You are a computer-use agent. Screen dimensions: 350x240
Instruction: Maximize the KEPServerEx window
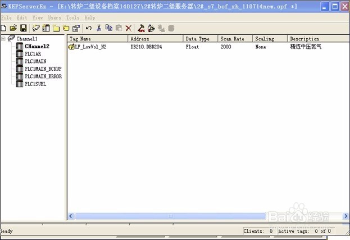(x=335, y=7)
